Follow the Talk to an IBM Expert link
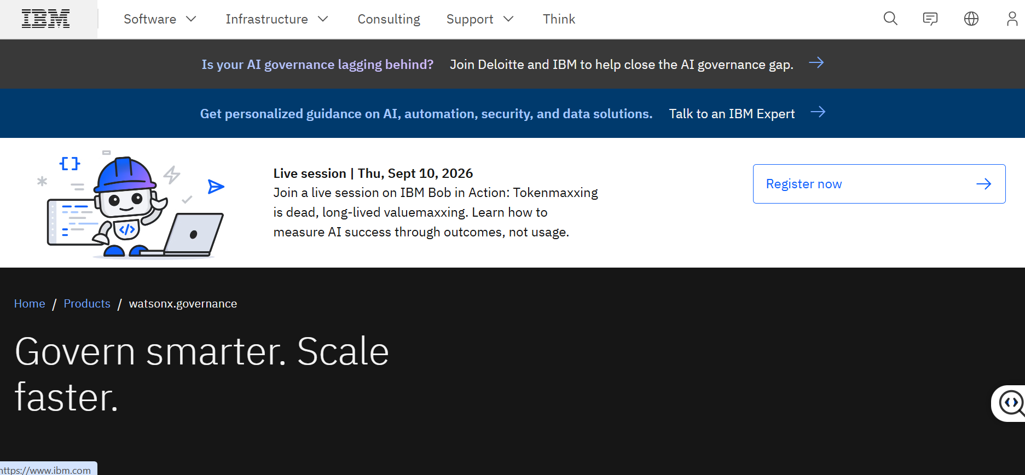1025x475 pixels. coord(732,114)
